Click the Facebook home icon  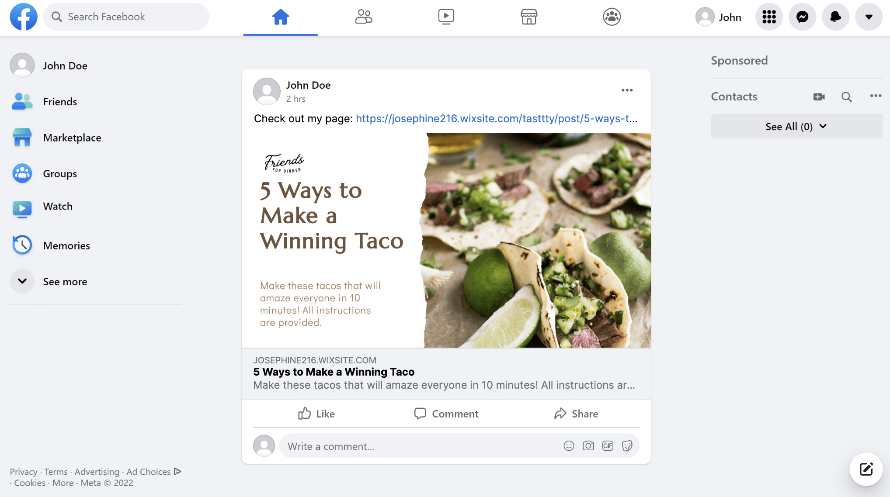[280, 17]
